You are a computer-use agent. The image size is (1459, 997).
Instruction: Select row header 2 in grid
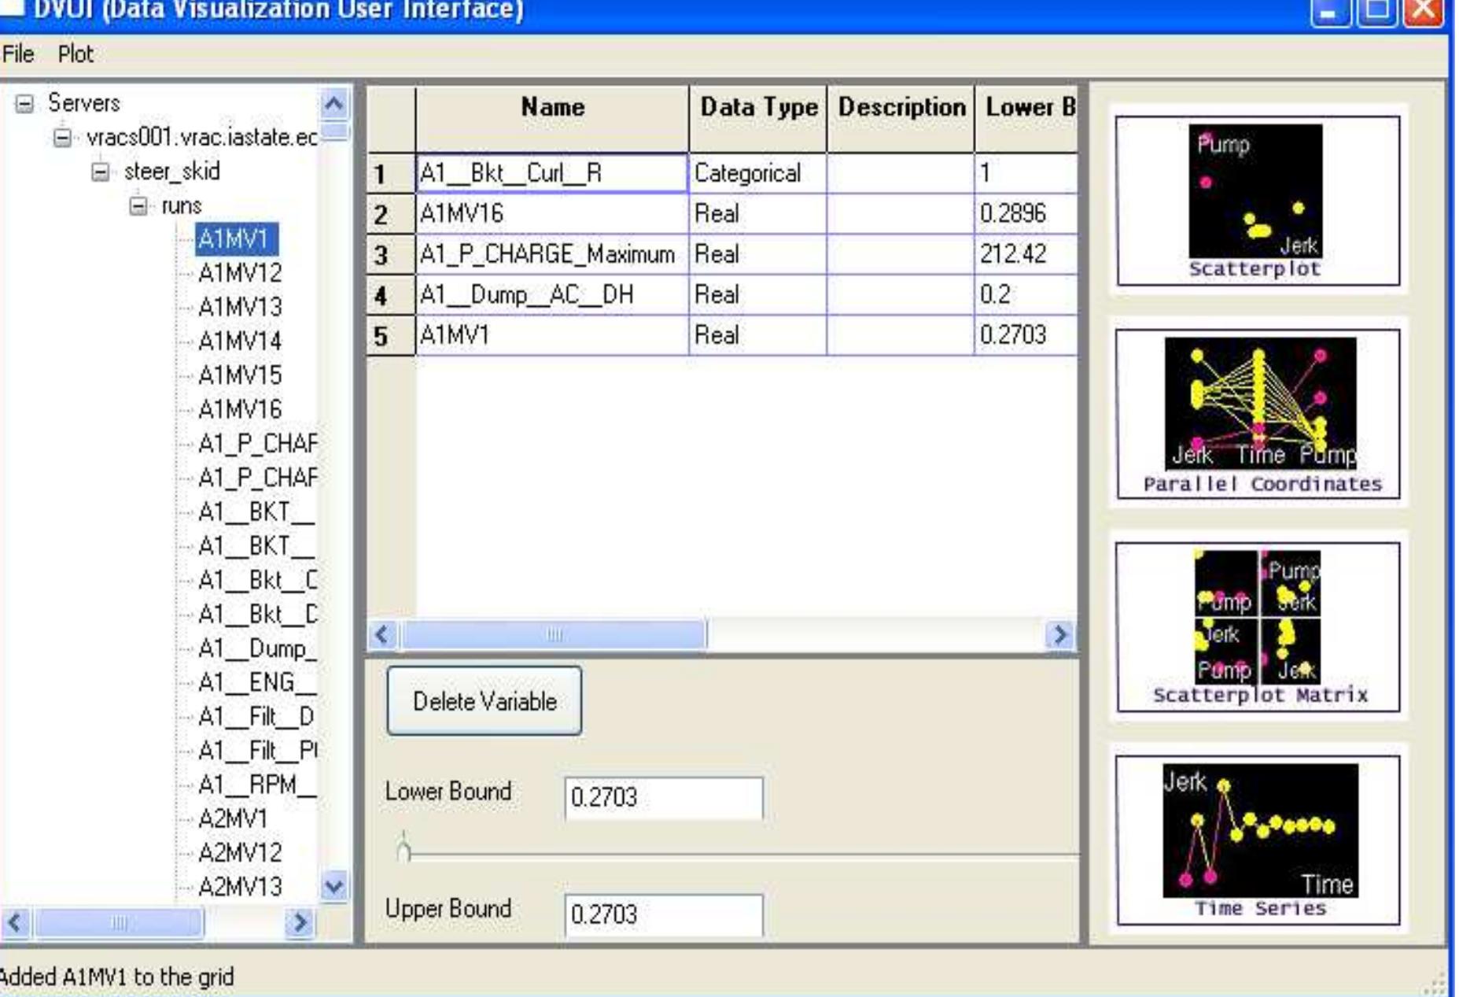pyautogui.click(x=391, y=214)
